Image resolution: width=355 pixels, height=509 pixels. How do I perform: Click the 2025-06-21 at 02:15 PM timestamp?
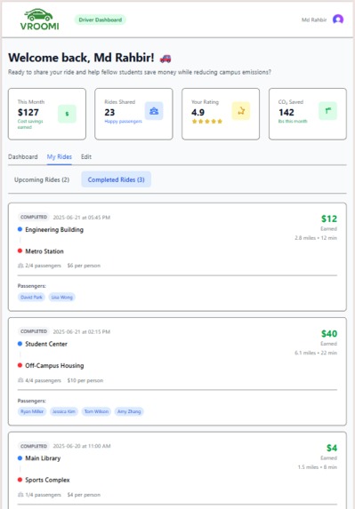point(82,331)
